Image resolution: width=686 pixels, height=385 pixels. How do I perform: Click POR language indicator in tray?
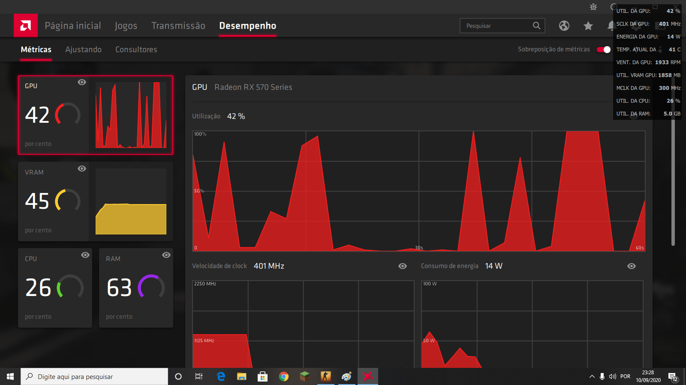[x=626, y=376]
